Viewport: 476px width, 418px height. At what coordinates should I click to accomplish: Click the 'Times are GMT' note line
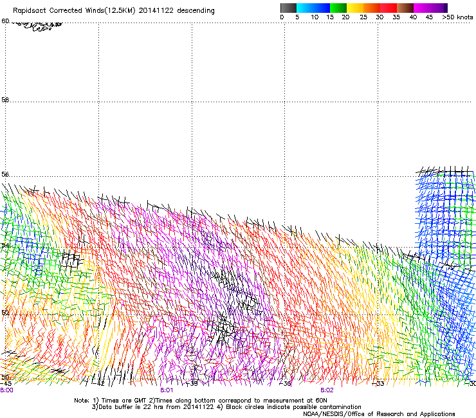point(200,401)
